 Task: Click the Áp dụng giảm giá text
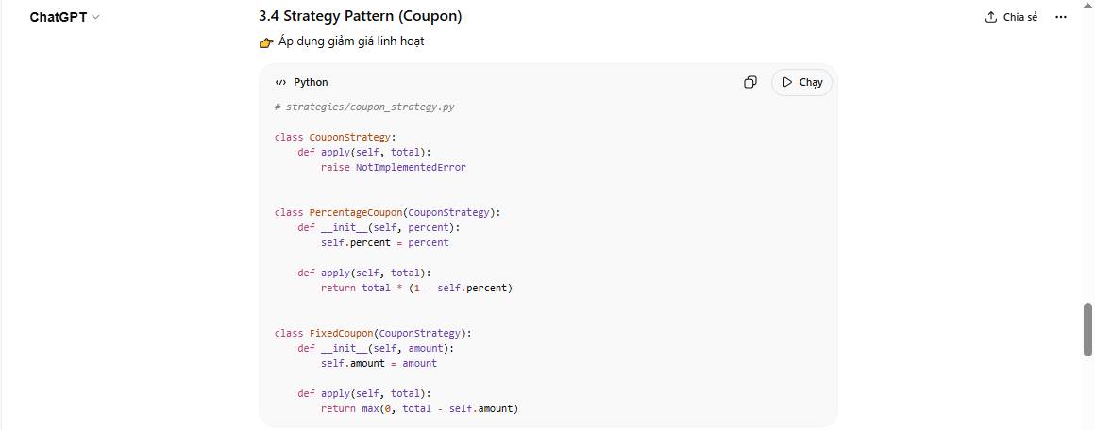click(x=351, y=41)
